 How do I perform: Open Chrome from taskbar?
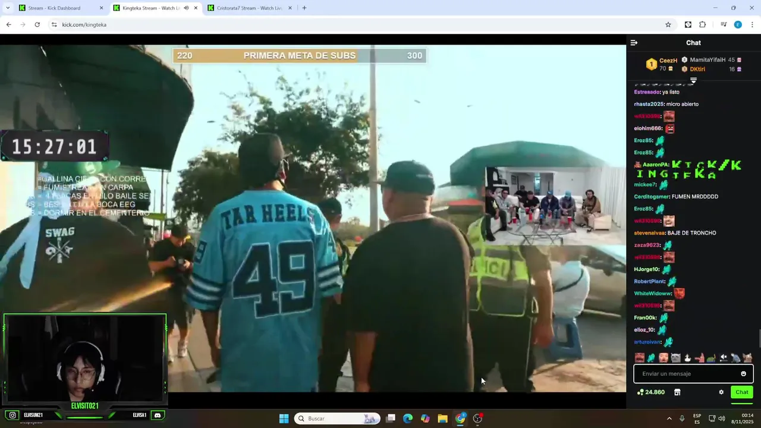click(x=460, y=418)
